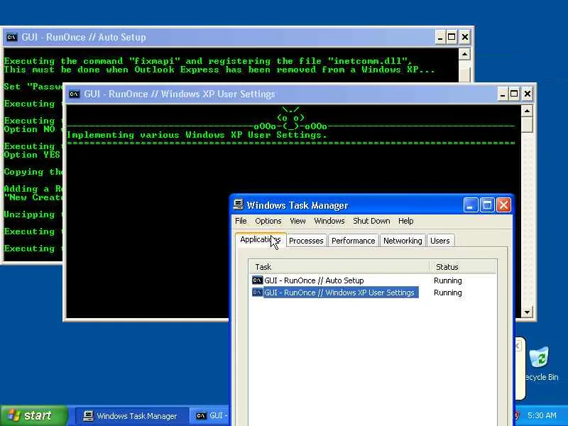Open the Start menu
This screenshot has width=568, height=426.
pos(34,415)
